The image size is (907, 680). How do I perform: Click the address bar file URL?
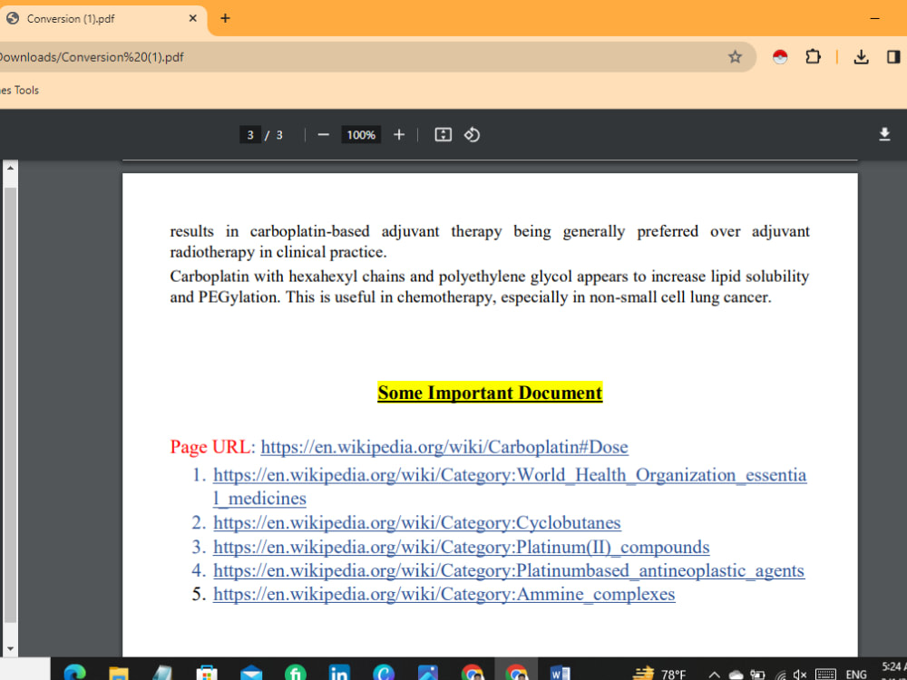(93, 57)
